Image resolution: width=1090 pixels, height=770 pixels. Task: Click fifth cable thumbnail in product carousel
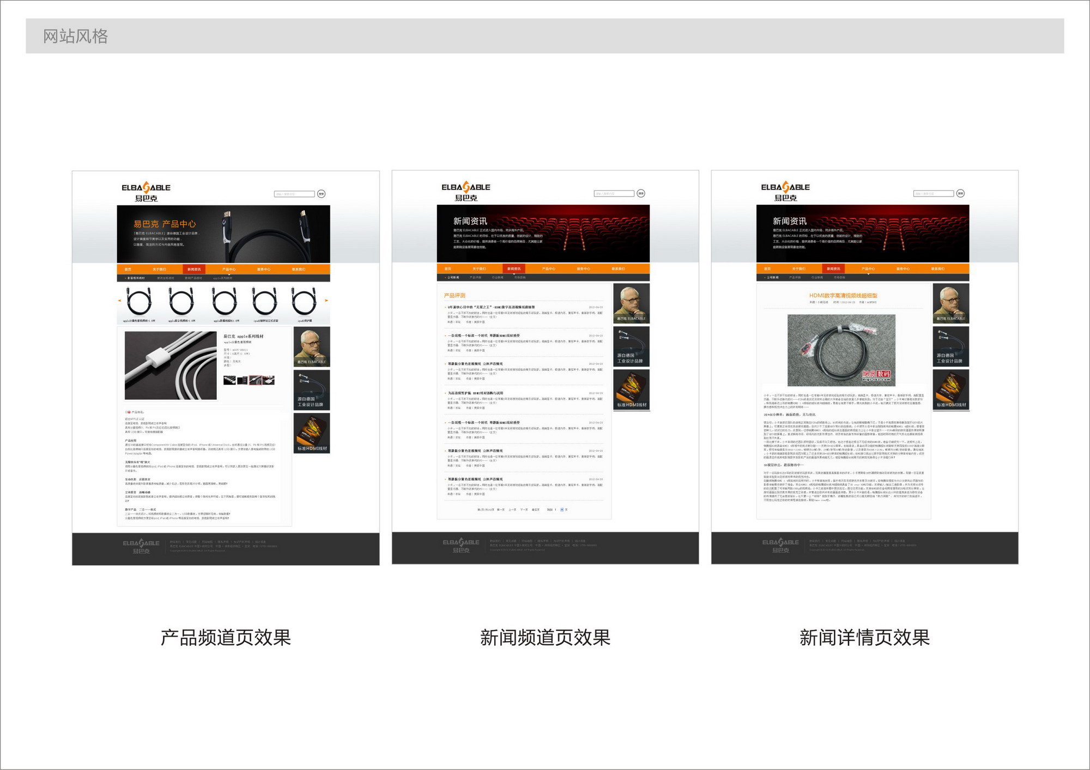coord(304,301)
